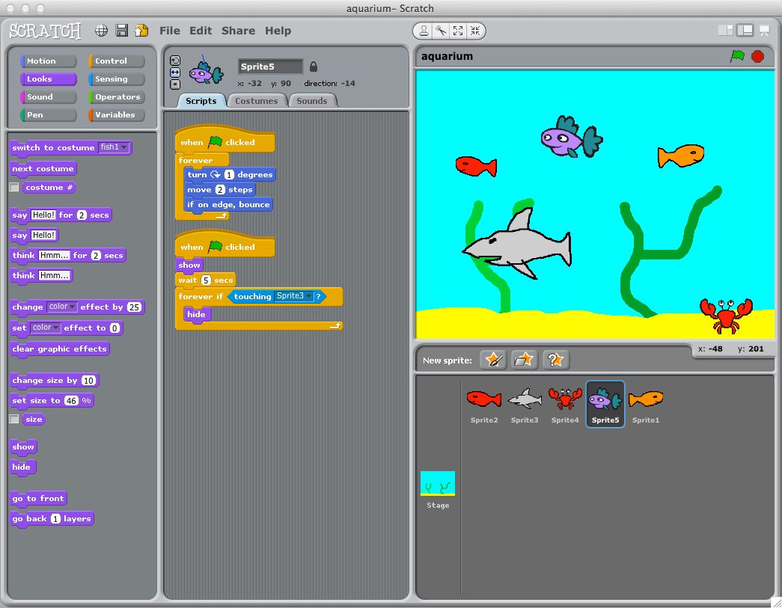The image size is (782, 608).
Task: Switch to the Scripts tab
Action: 201,101
